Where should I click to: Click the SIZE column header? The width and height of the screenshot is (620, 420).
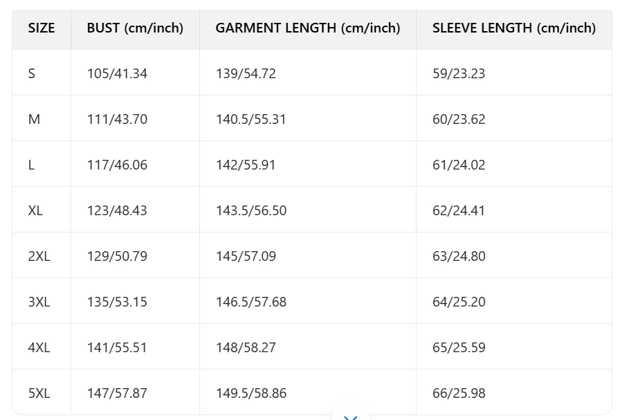pos(42,28)
